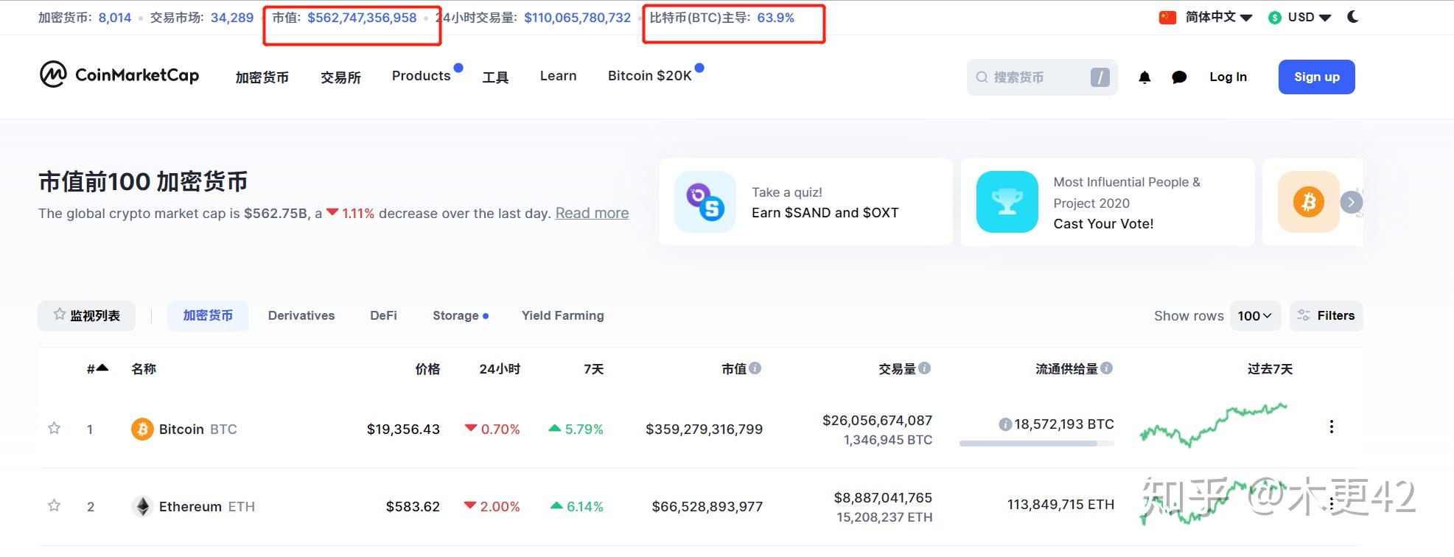Open the 监视列表 watchlist button
This screenshot has height=557, width=1454.
click(87, 315)
